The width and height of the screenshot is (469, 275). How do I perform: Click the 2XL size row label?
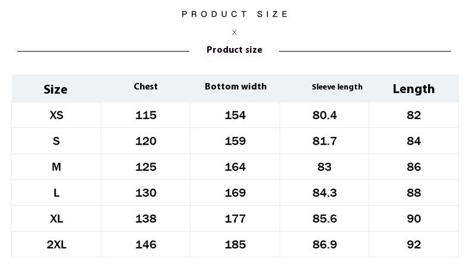click(x=56, y=245)
